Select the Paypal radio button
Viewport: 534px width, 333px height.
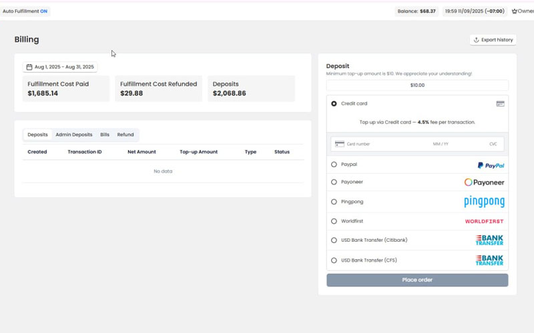click(x=334, y=165)
